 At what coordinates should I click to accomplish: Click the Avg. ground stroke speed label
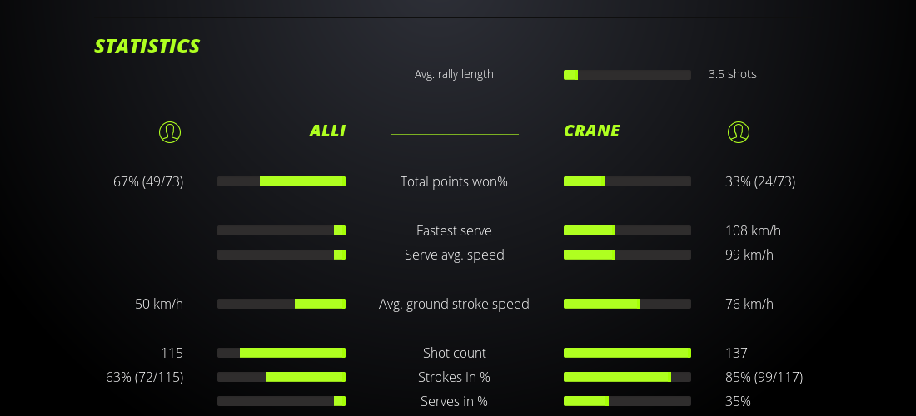click(x=454, y=304)
